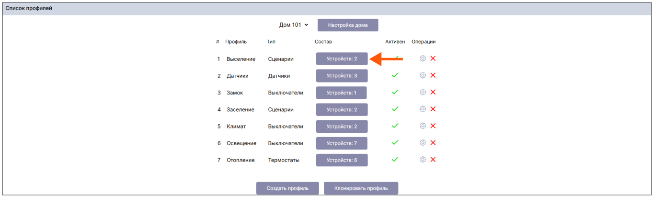Open settings gear for Выселение profile
Screen dimensions: 653x197
[423, 58]
